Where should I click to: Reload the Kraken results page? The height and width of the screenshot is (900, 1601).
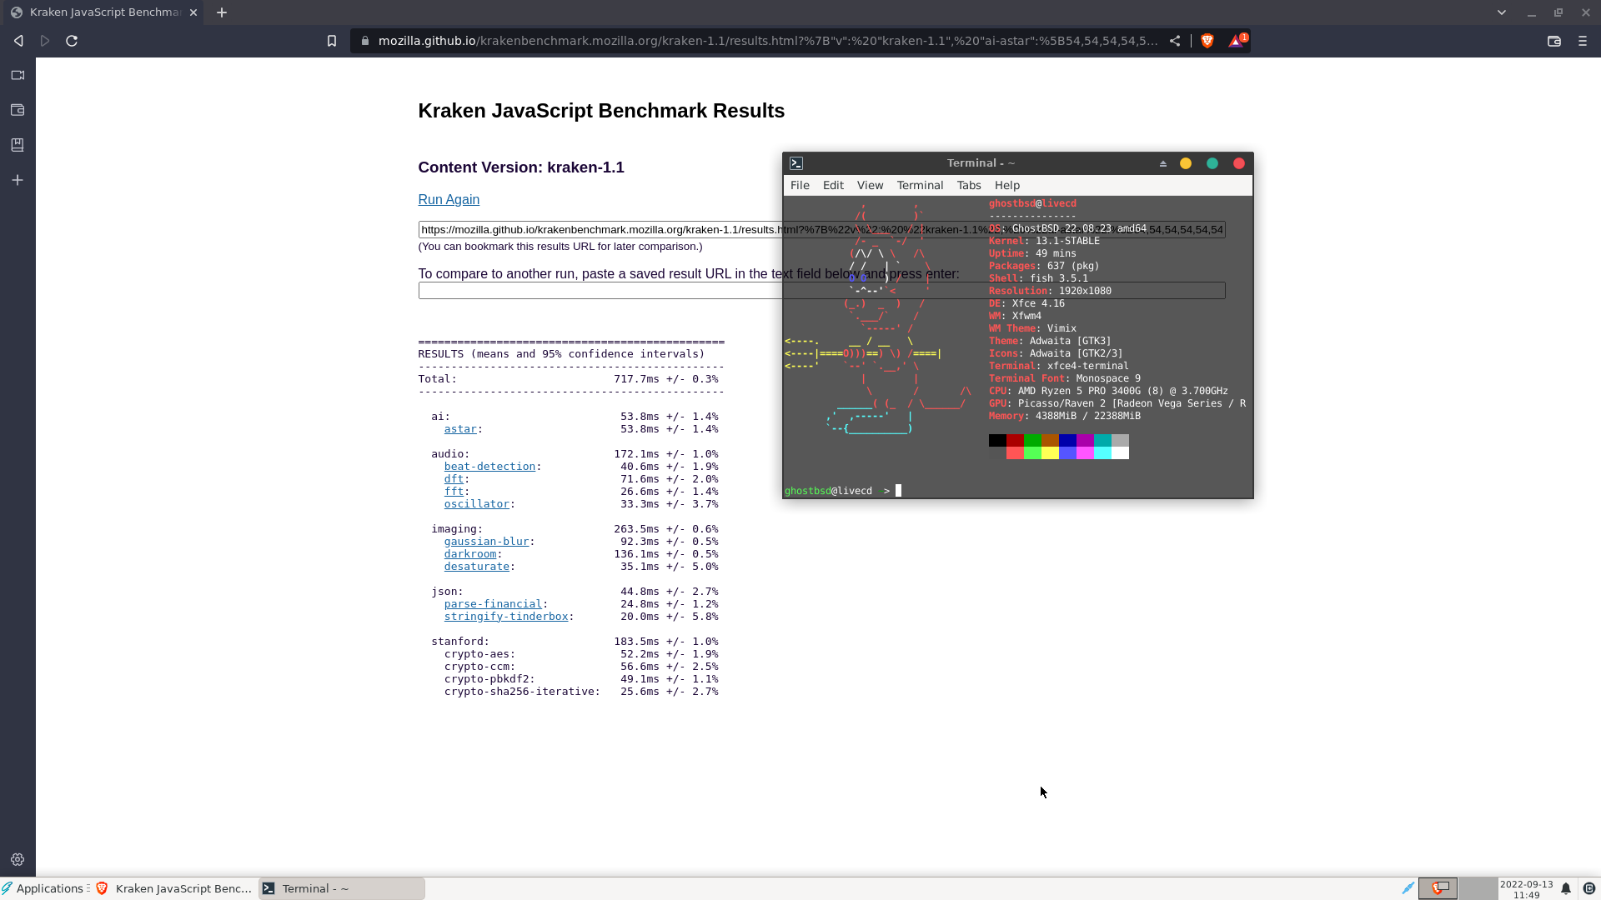72,41
